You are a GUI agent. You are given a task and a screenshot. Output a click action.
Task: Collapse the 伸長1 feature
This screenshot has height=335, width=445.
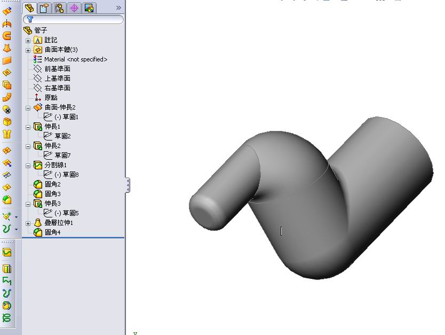pyautogui.click(x=28, y=127)
